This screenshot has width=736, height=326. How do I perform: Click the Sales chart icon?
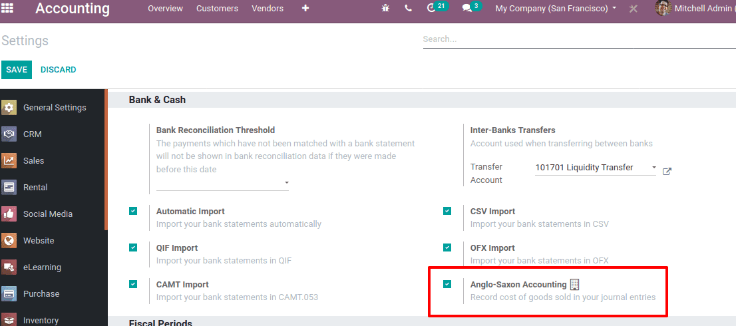click(9, 160)
